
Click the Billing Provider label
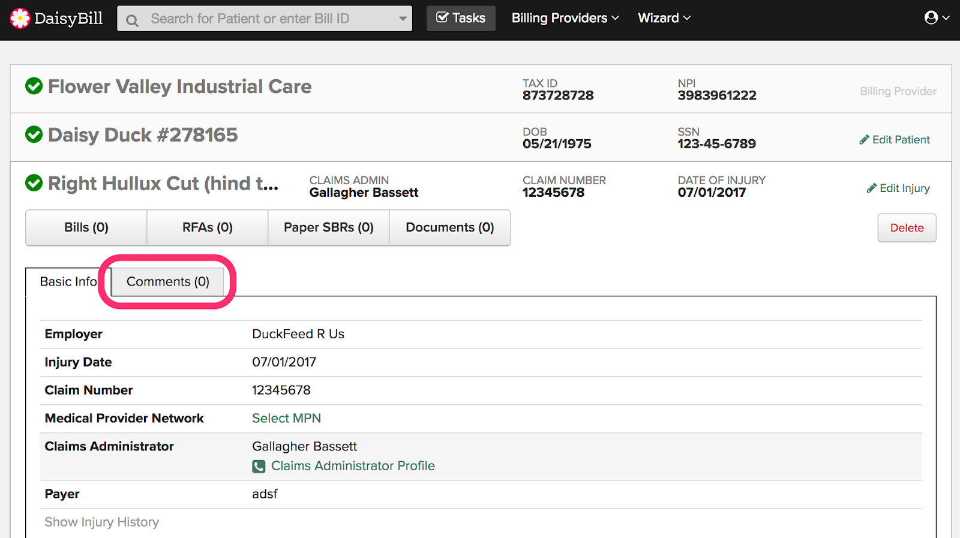pyautogui.click(x=898, y=91)
